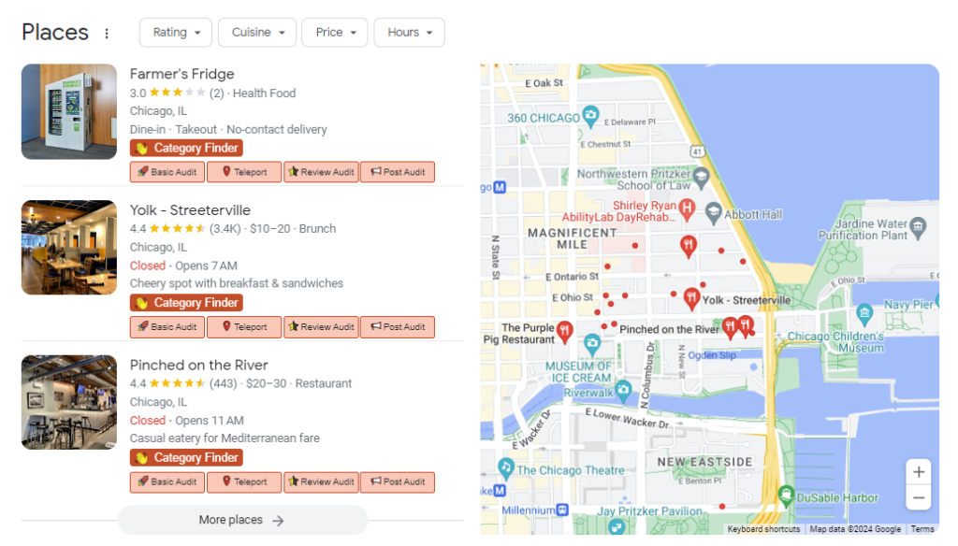Click the Pinched on the River map label
The width and height of the screenshot is (958, 546).
tap(670, 330)
